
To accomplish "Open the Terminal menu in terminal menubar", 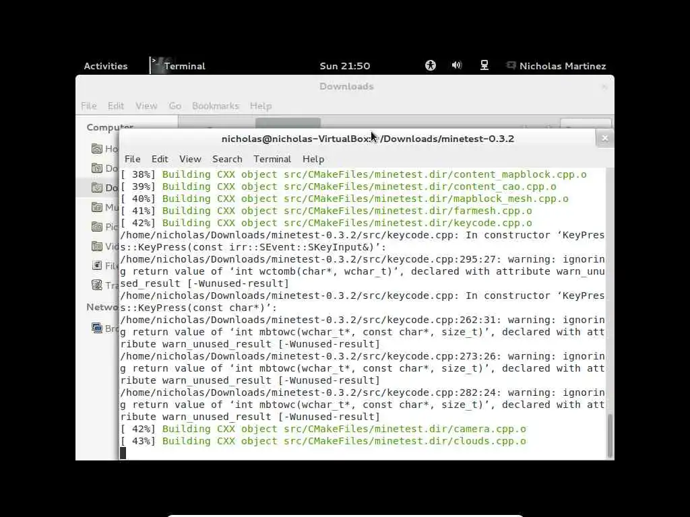I will 272,159.
